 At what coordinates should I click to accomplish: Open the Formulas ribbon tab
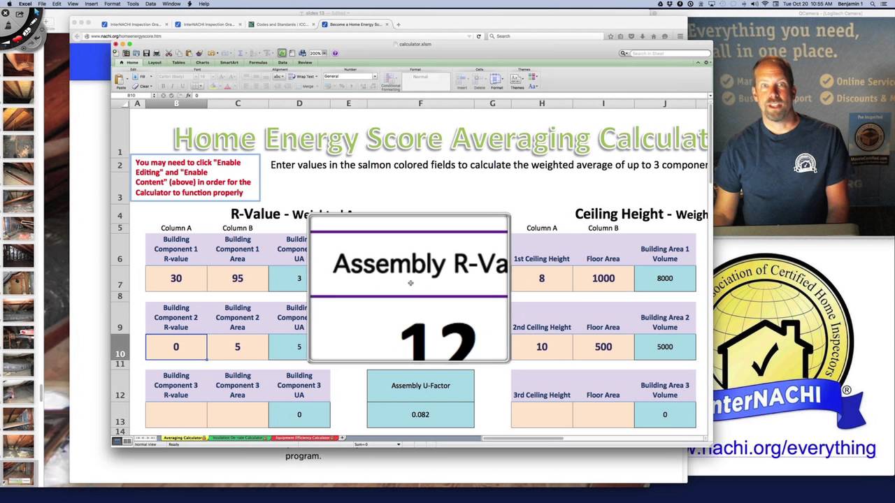click(x=258, y=62)
